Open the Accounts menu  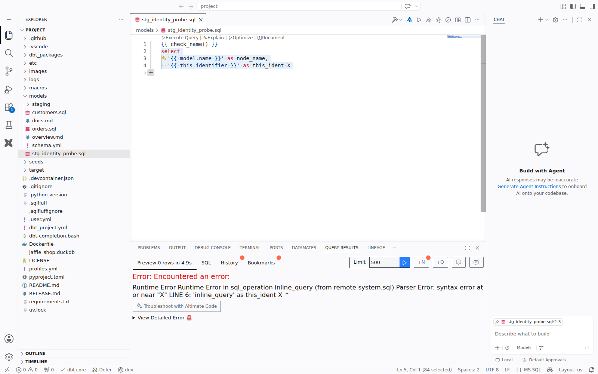(9, 339)
